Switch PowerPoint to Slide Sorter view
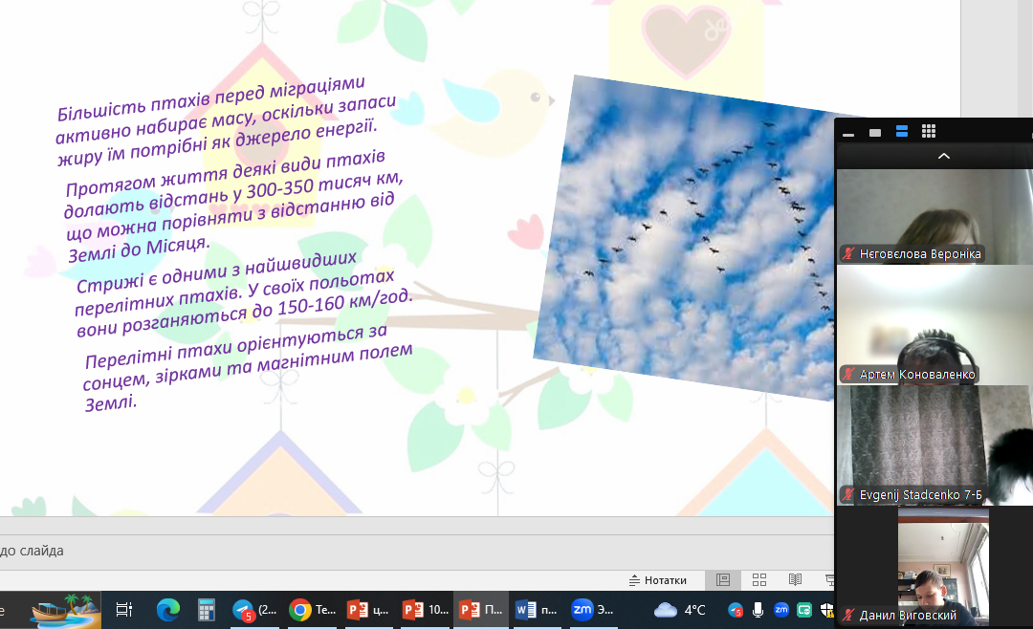Image resolution: width=1033 pixels, height=629 pixels. [x=758, y=579]
